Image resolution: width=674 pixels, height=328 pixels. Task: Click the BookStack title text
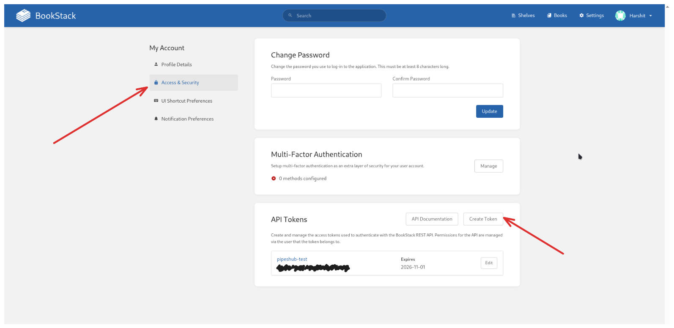pos(55,16)
